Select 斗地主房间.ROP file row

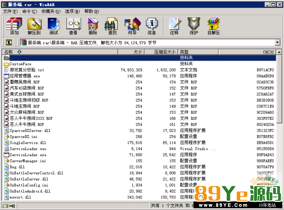(x=140, y=106)
